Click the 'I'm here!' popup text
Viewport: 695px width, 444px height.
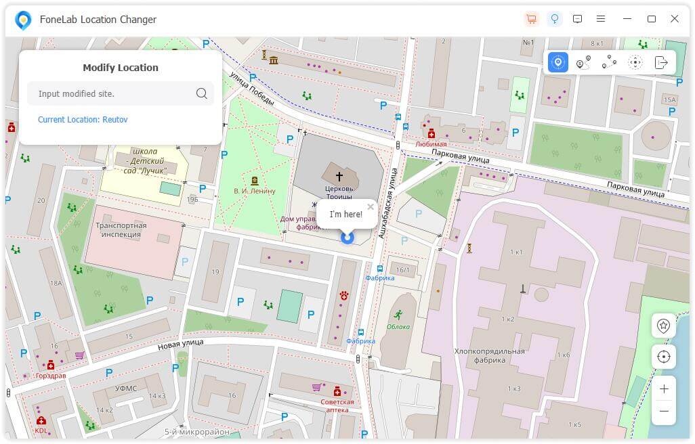345,215
